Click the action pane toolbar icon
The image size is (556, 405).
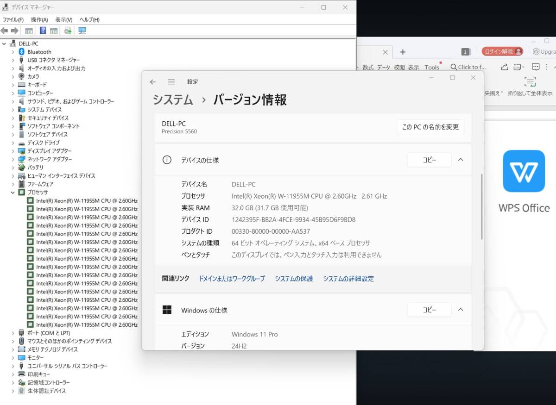[x=54, y=31]
